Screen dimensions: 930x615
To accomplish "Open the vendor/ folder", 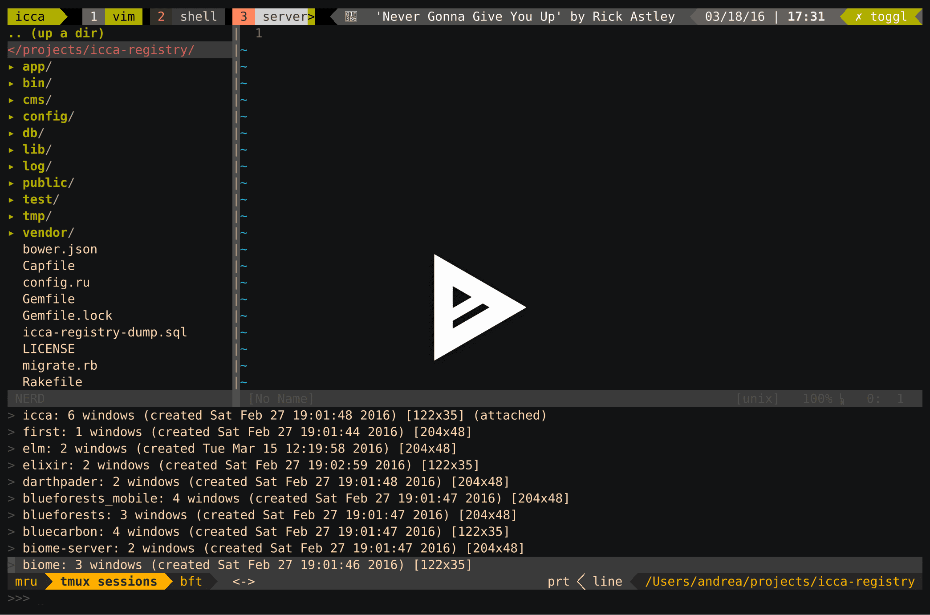I will coord(48,233).
